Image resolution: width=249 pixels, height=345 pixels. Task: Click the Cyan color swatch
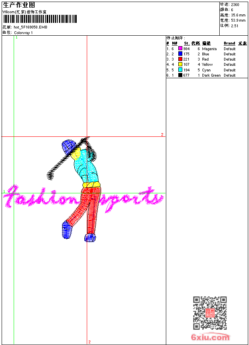180,70
